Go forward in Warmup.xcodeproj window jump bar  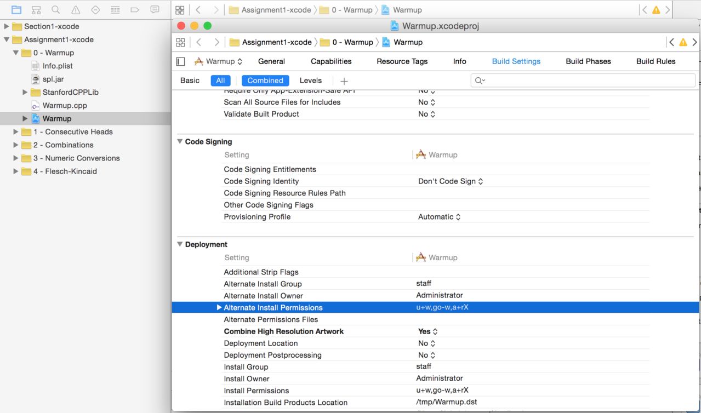[x=216, y=42]
